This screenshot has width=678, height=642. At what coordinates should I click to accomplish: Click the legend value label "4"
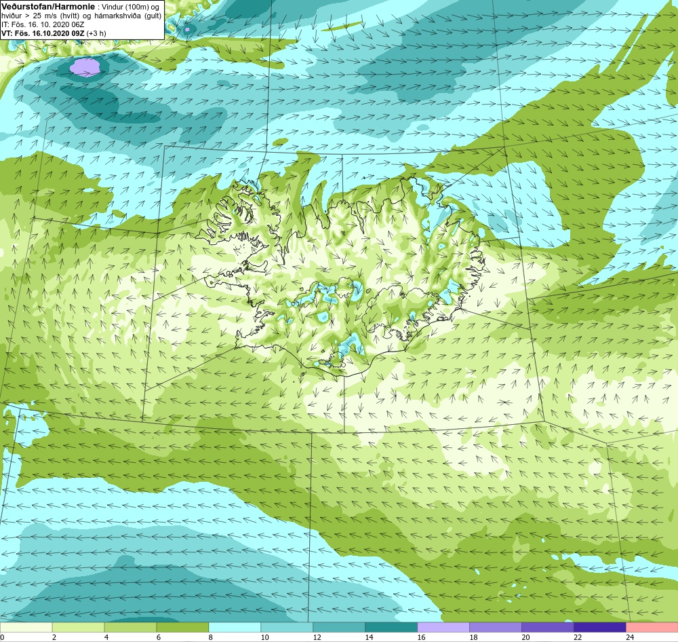click(x=106, y=637)
